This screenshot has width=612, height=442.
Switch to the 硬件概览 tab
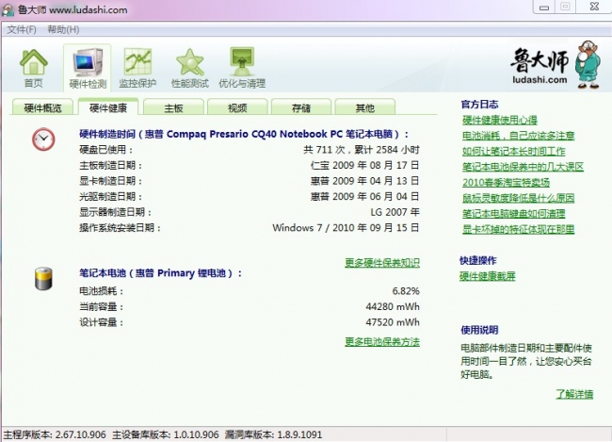42,108
